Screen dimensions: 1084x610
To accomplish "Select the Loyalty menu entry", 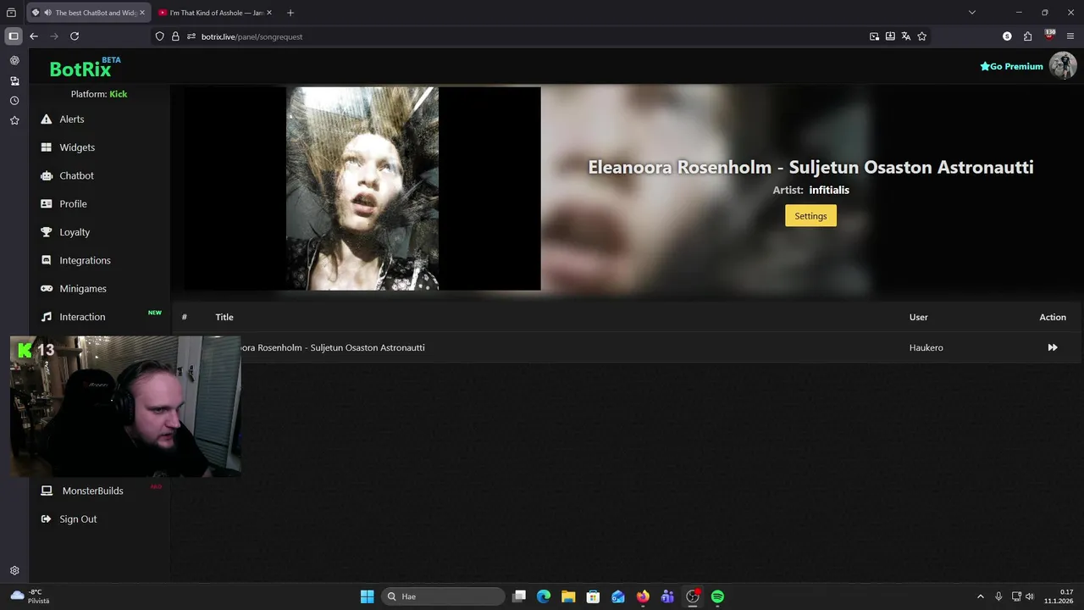I will coord(75,232).
